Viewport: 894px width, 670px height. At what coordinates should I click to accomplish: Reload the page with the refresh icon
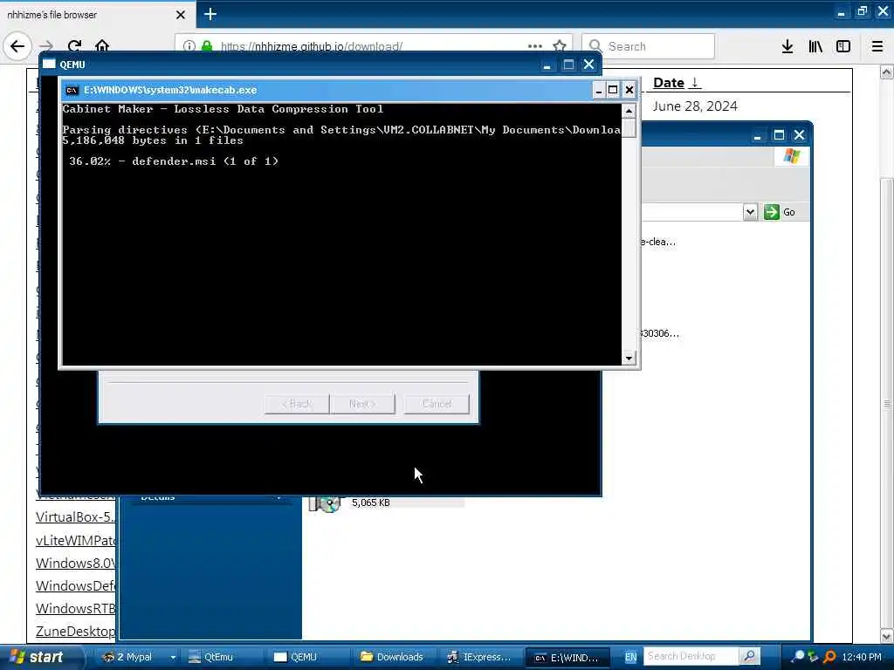[x=75, y=46]
